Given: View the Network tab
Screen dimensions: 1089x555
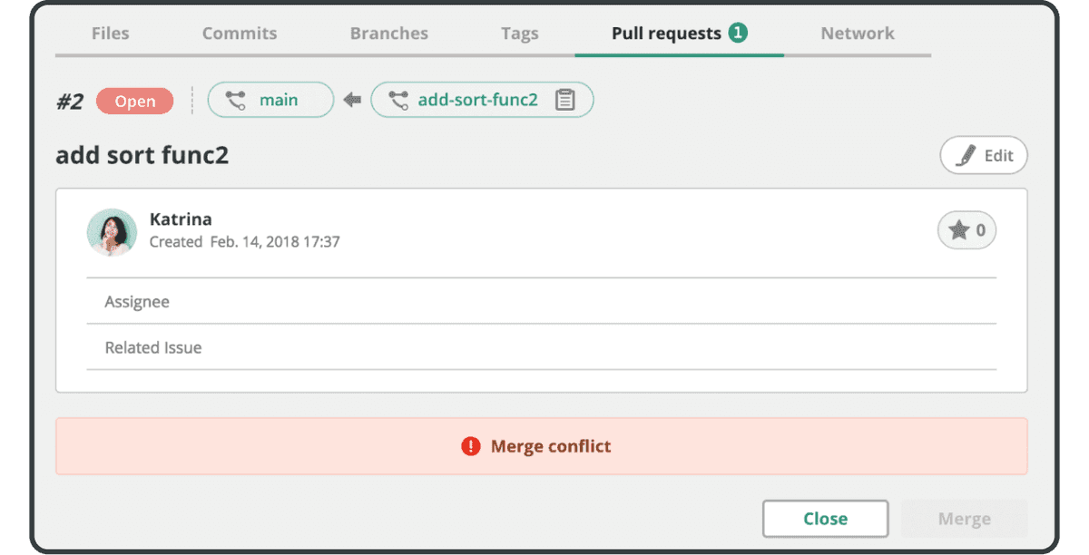Looking at the screenshot, I should [858, 34].
